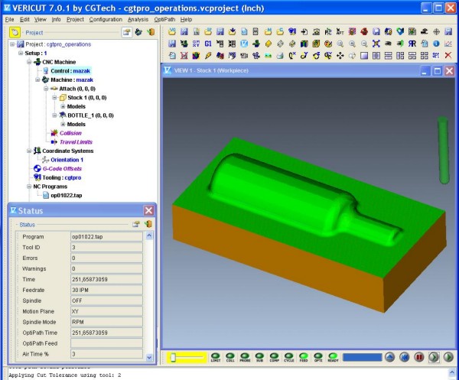Open the Edit menu
459x380 pixels.
click(x=24, y=19)
